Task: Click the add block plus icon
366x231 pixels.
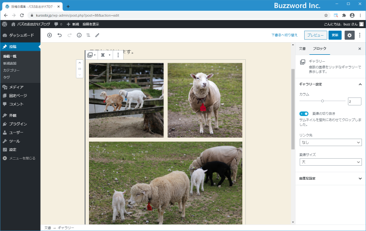Action: click(49, 35)
